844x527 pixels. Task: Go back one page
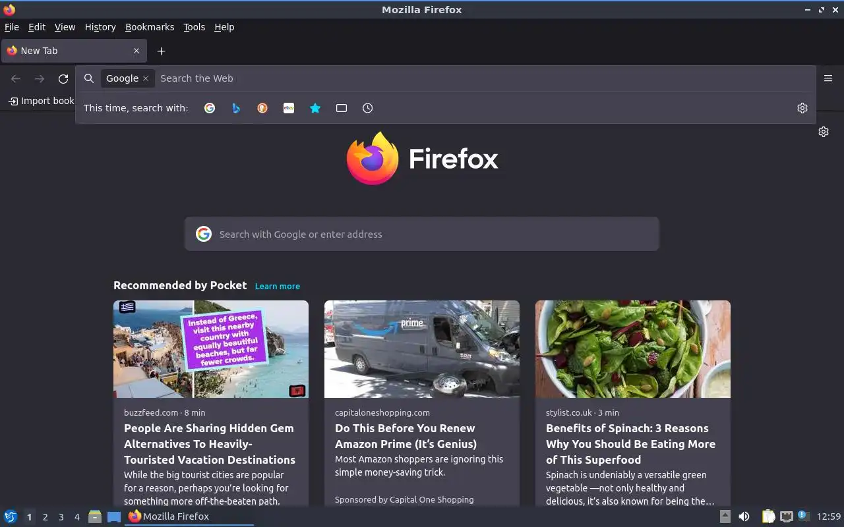pyautogui.click(x=16, y=79)
